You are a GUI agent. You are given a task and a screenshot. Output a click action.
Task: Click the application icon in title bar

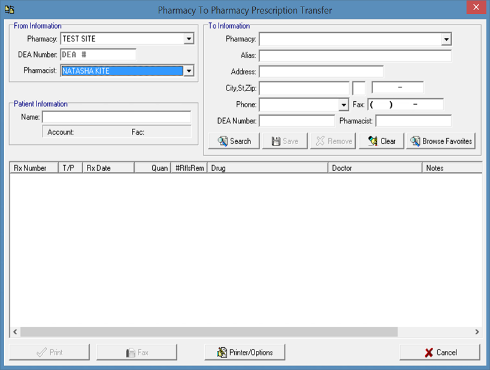coord(9,10)
